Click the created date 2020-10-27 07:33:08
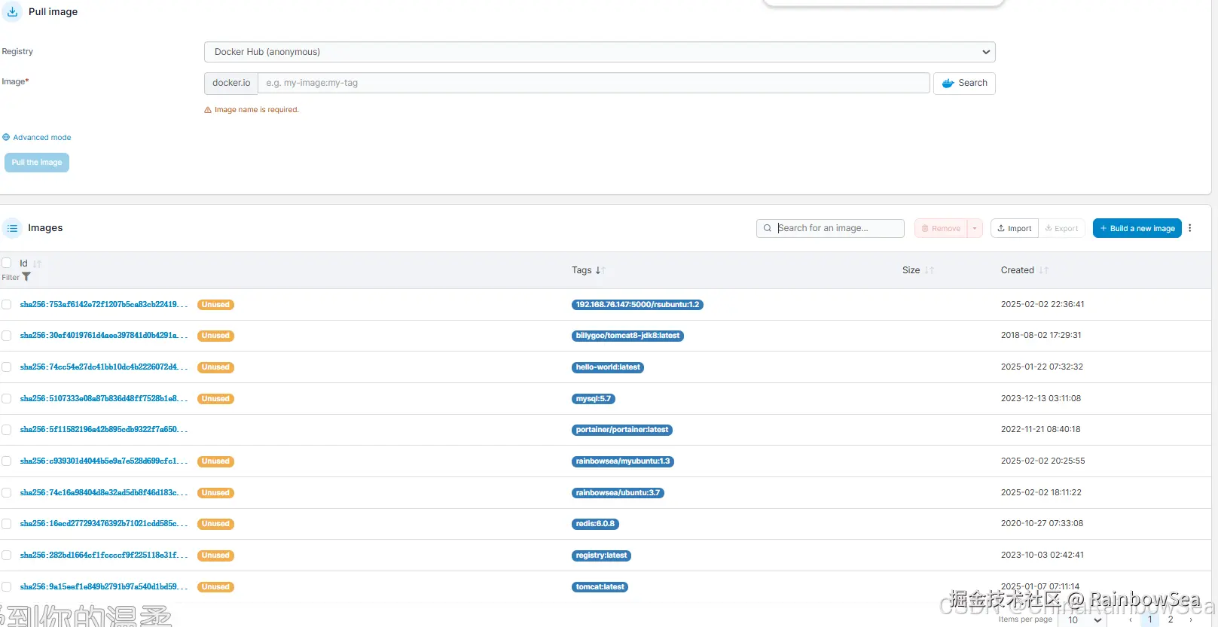 click(x=1042, y=524)
